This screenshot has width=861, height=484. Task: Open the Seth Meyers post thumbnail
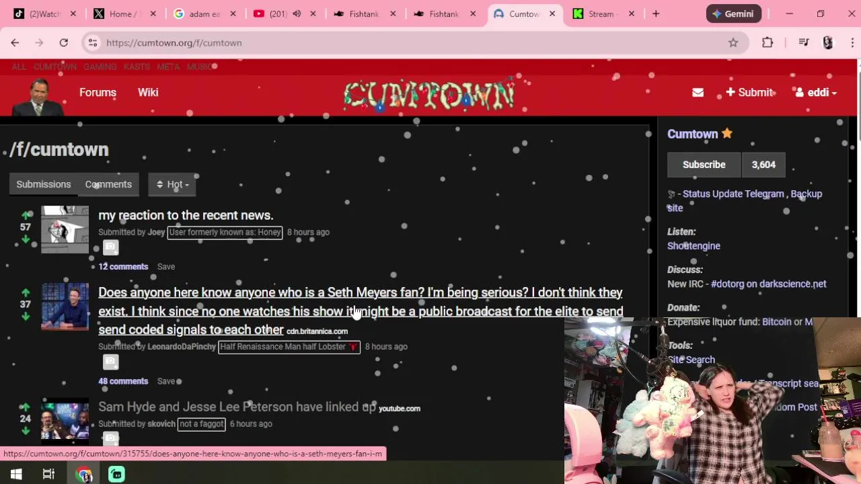tap(65, 307)
